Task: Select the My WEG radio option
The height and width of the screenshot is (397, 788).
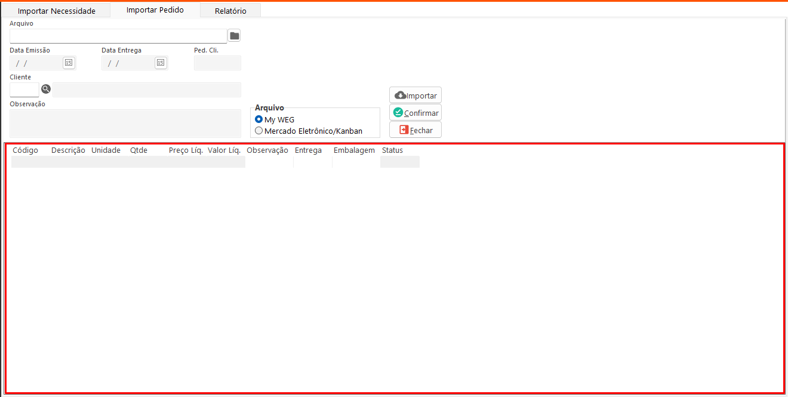Action: pyautogui.click(x=259, y=119)
